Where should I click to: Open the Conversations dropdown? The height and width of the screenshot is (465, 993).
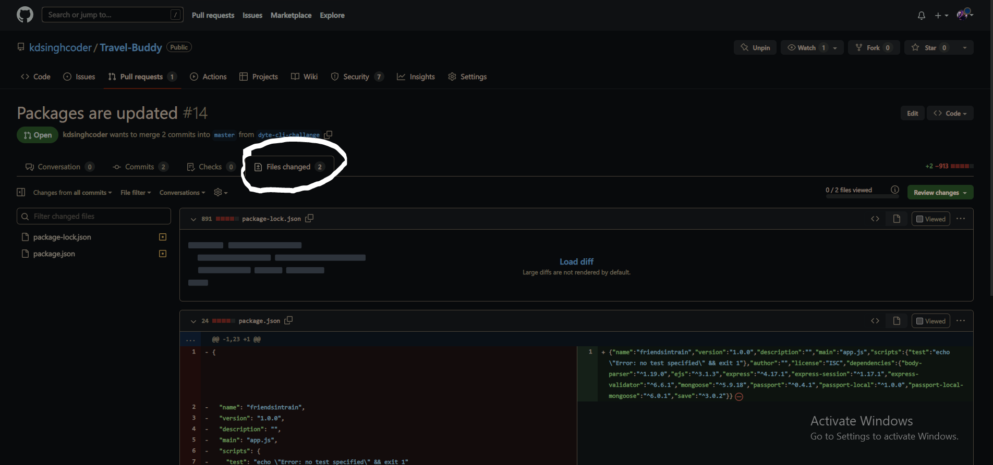point(182,193)
